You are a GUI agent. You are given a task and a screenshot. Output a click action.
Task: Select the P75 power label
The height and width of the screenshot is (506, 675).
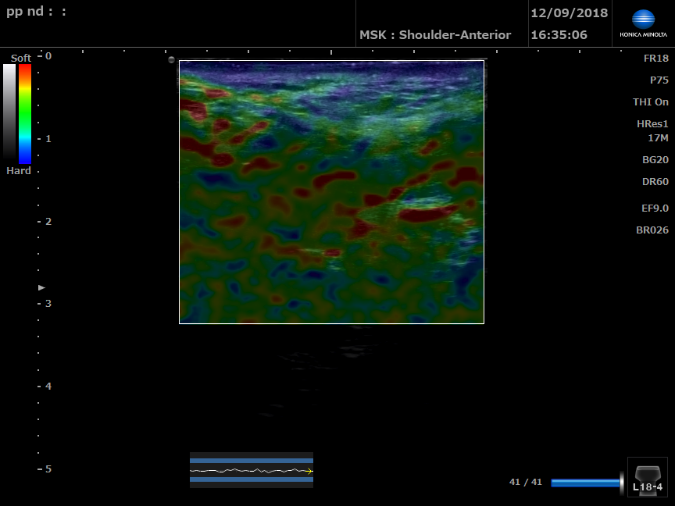coord(659,80)
